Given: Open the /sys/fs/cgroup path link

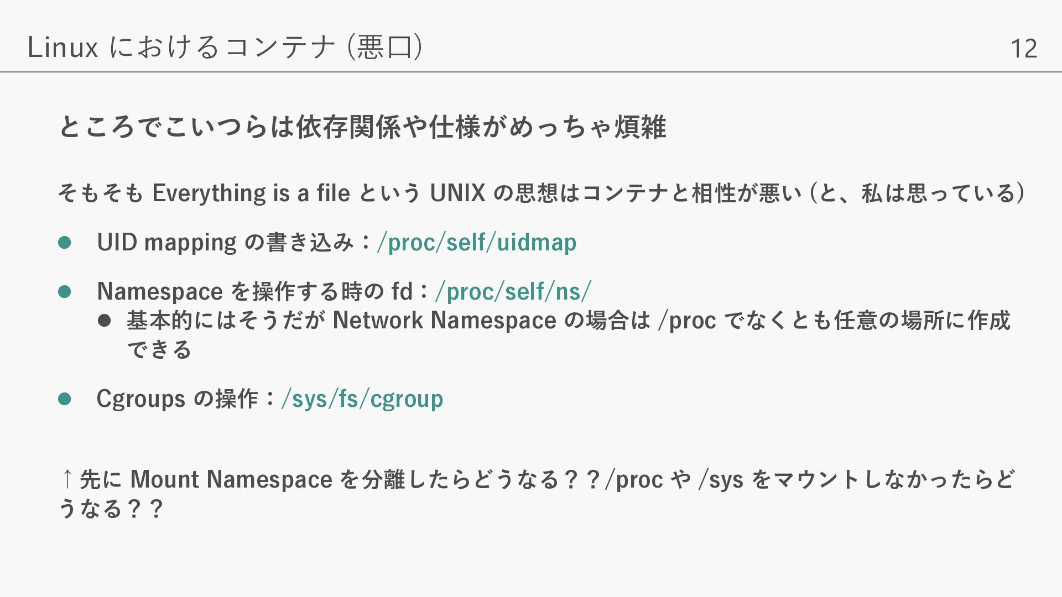Looking at the screenshot, I should pyautogui.click(x=362, y=399).
